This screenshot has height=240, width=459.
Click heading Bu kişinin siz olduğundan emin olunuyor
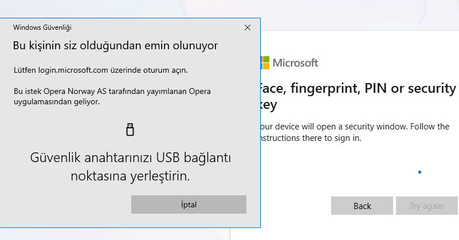pos(115,46)
